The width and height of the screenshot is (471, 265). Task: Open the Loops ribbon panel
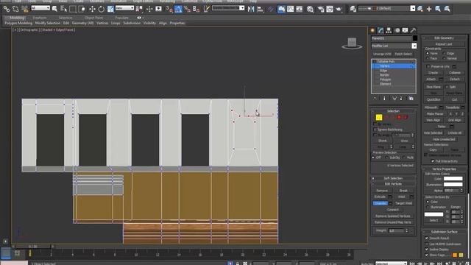tap(116, 23)
